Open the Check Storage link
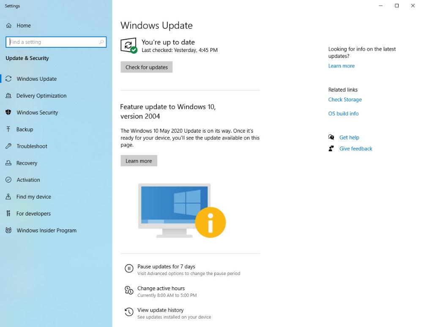 (345, 100)
